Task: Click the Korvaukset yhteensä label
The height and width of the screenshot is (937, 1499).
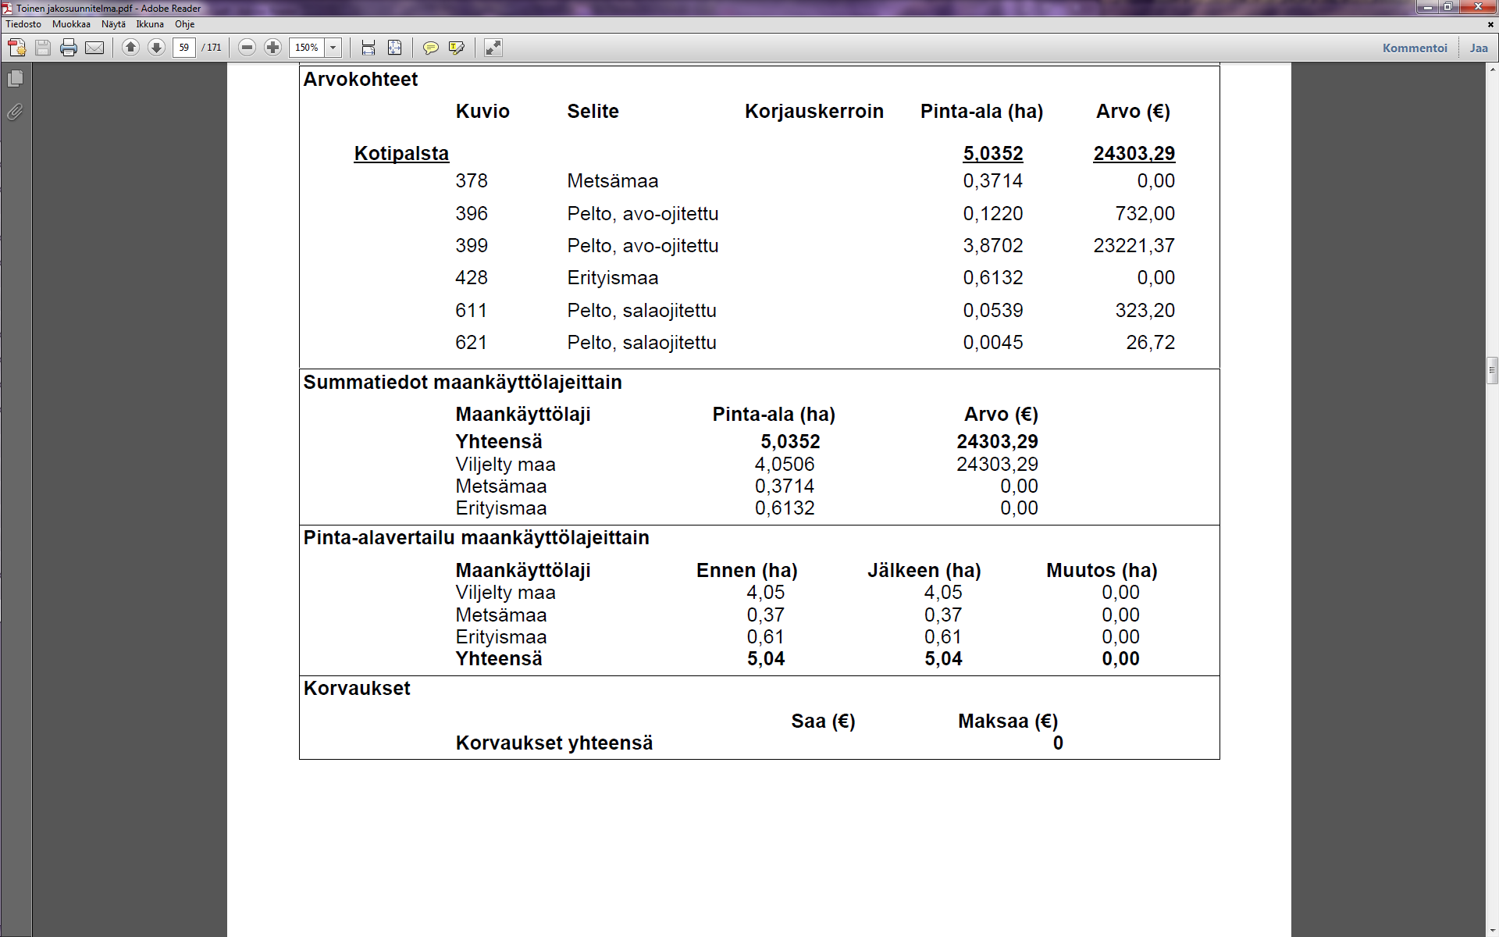Action: pos(554,743)
